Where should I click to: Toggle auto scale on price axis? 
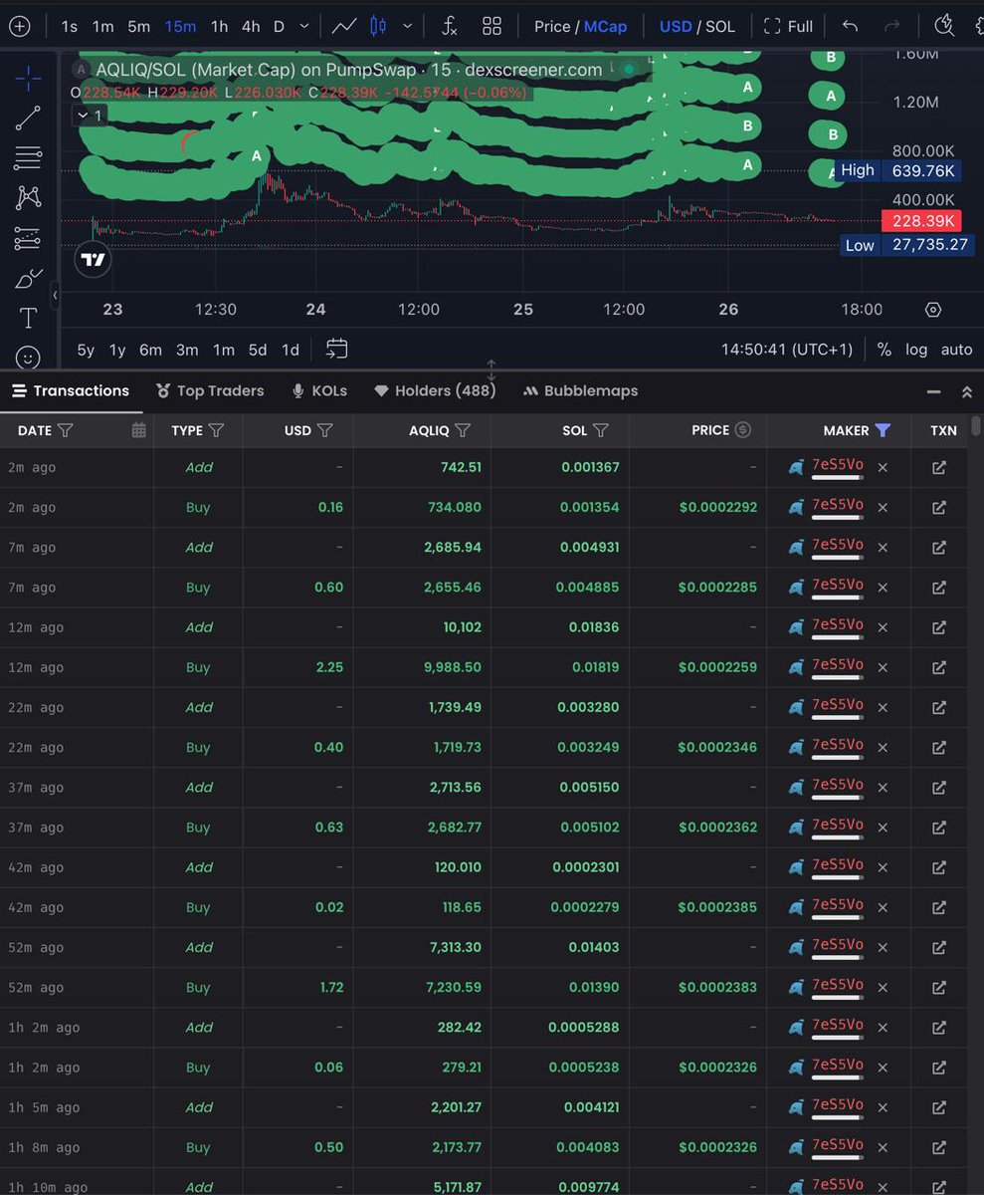tap(956, 350)
